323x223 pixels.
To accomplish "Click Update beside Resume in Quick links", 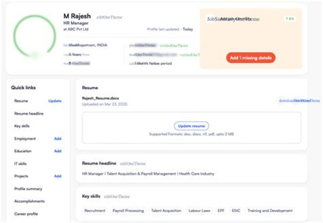I will (55, 101).
